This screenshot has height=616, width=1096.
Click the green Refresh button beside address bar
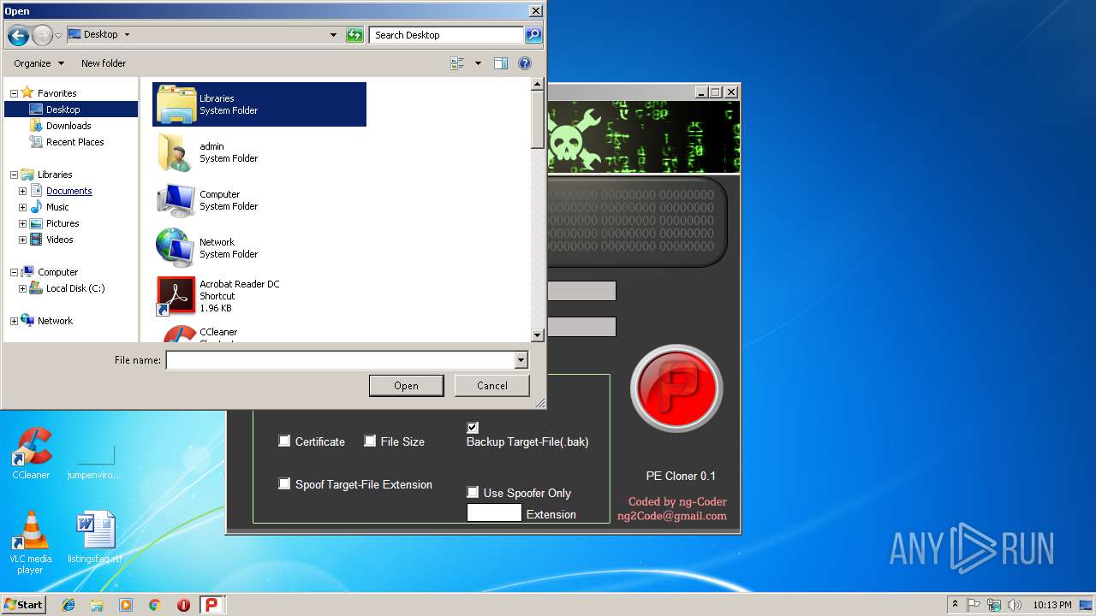pos(354,35)
